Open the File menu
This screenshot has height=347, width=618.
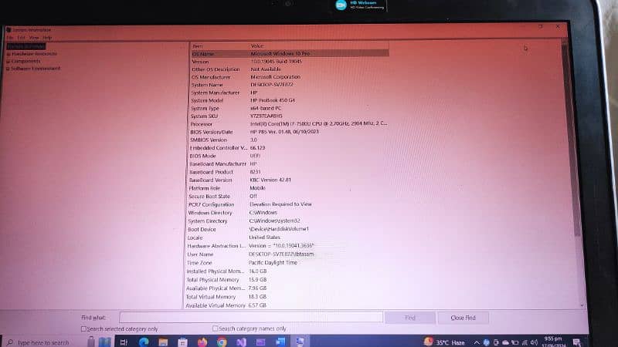click(x=10, y=38)
